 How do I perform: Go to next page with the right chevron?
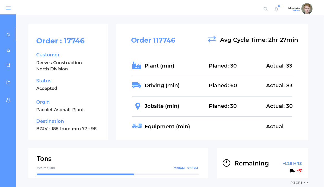(307, 183)
